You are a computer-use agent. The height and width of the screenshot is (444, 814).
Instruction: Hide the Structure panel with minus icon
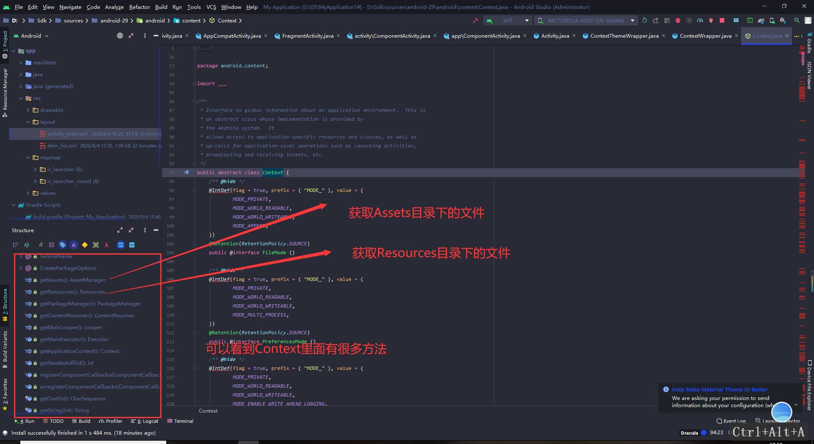(156, 230)
